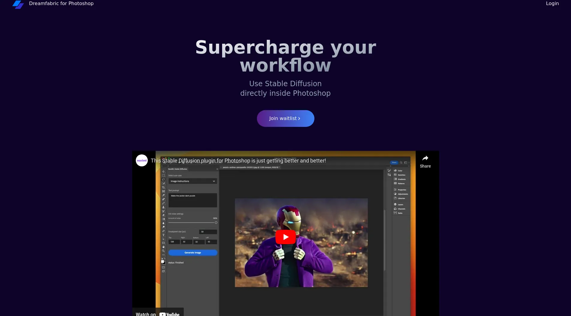Click the Dreamfabric blue logo icon
Image resolution: width=571 pixels, height=316 pixels.
click(x=18, y=4)
